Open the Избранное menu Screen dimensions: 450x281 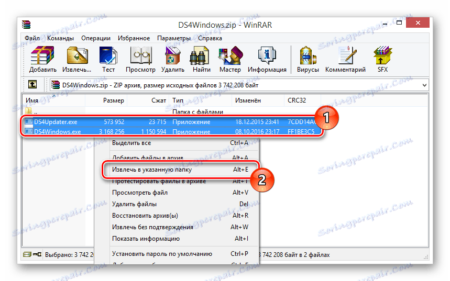click(x=134, y=38)
